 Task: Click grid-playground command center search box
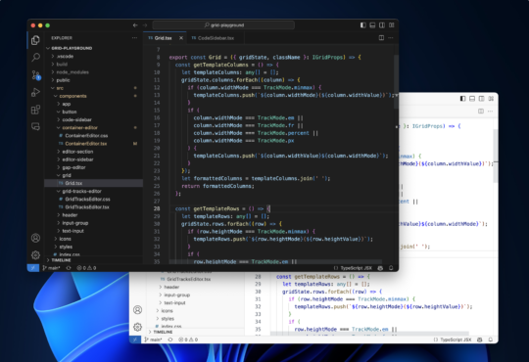click(223, 25)
